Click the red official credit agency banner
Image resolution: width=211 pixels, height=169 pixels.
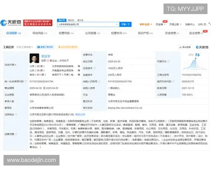38,23
